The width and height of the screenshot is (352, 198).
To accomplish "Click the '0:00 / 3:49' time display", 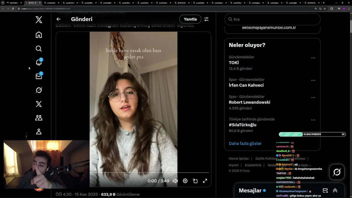I will click(x=158, y=181).
